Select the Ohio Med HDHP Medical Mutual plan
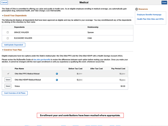 (8, 80)
